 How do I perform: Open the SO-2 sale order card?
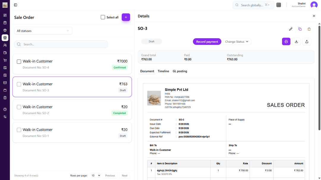pyautogui.click(x=72, y=110)
